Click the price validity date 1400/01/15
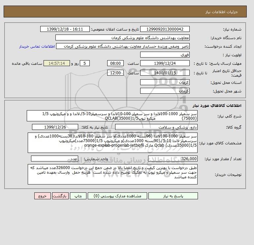 tap(165, 73)
